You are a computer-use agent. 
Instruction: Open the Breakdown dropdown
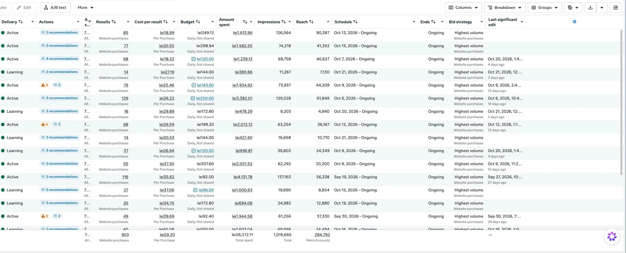tap(505, 8)
